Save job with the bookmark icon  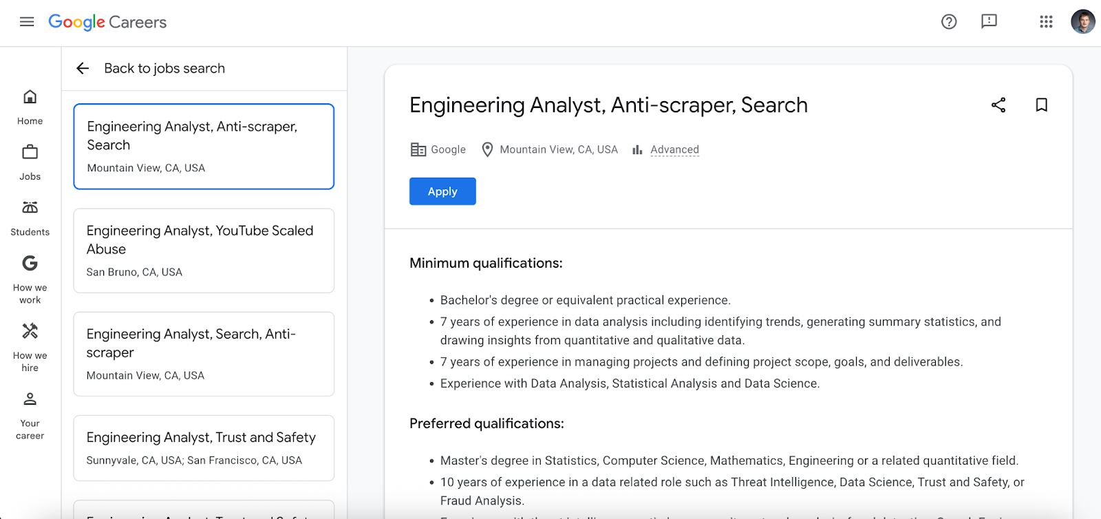tap(1041, 105)
